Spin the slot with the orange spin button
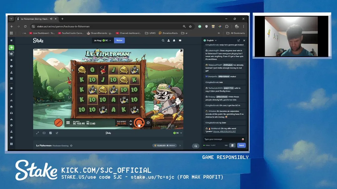This screenshot has width=337, height=189. (x=139, y=123)
